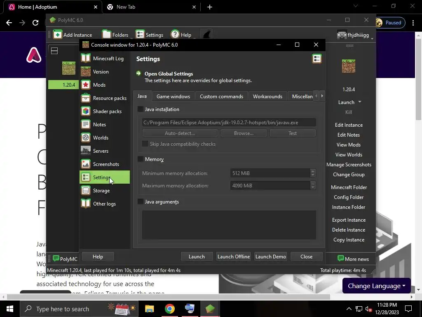Open File Explorer from the taskbar
This screenshot has height=317, width=422.
tap(149, 309)
